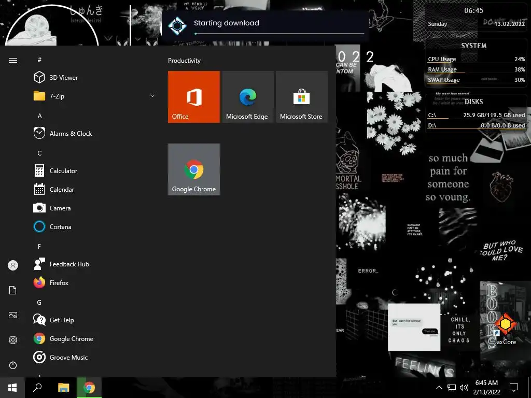Click the Productivity group header

[184, 61]
